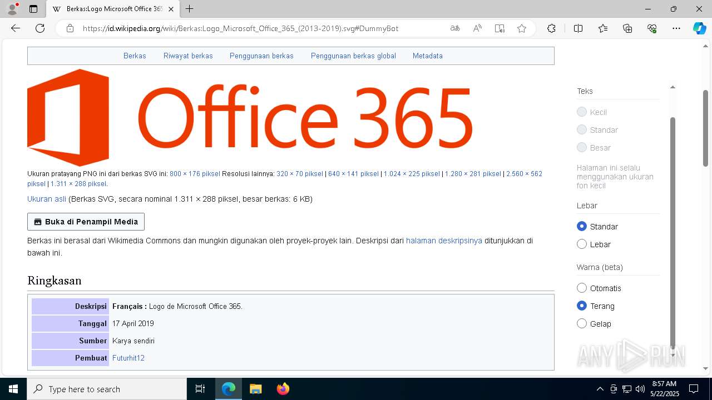Open 800 × 176 piksel link
The image size is (712, 400).
coord(195,174)
